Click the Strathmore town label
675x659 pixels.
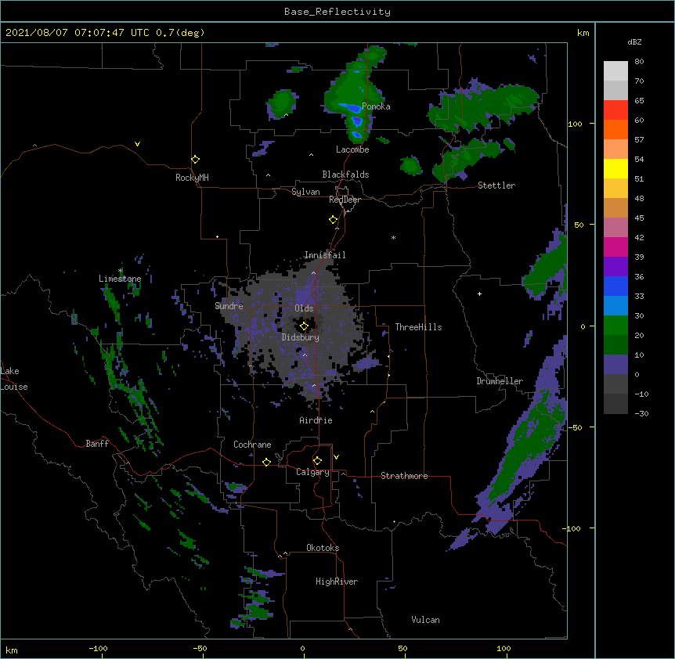[404, 476]
